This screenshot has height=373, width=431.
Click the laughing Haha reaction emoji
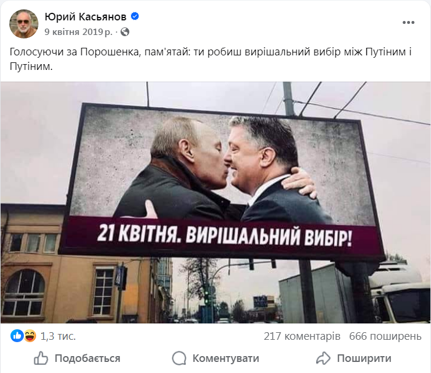point(30,336)
